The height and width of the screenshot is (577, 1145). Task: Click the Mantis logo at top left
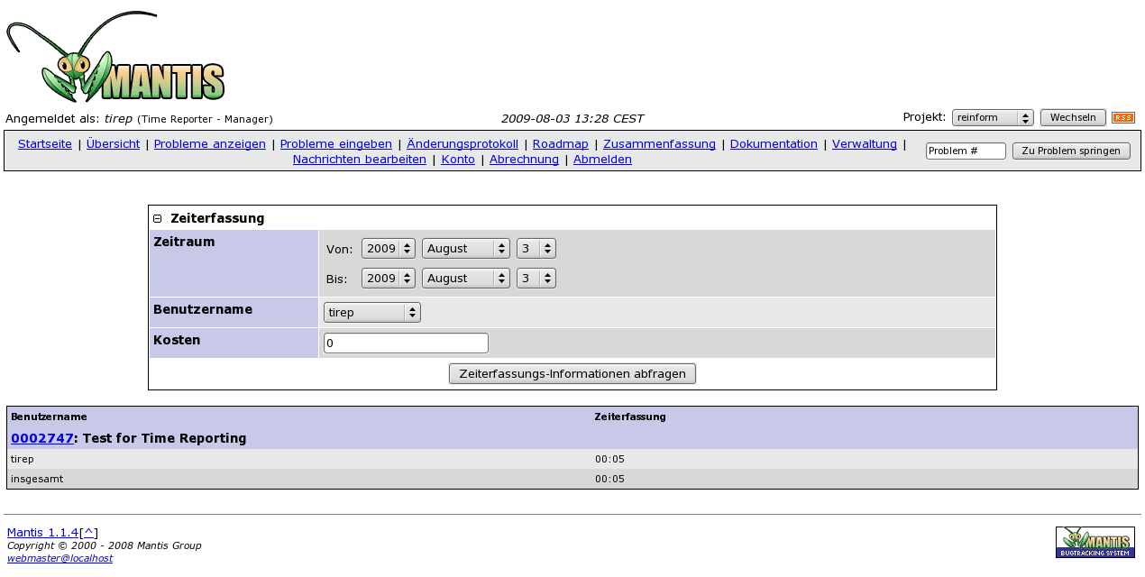[115, 58]
